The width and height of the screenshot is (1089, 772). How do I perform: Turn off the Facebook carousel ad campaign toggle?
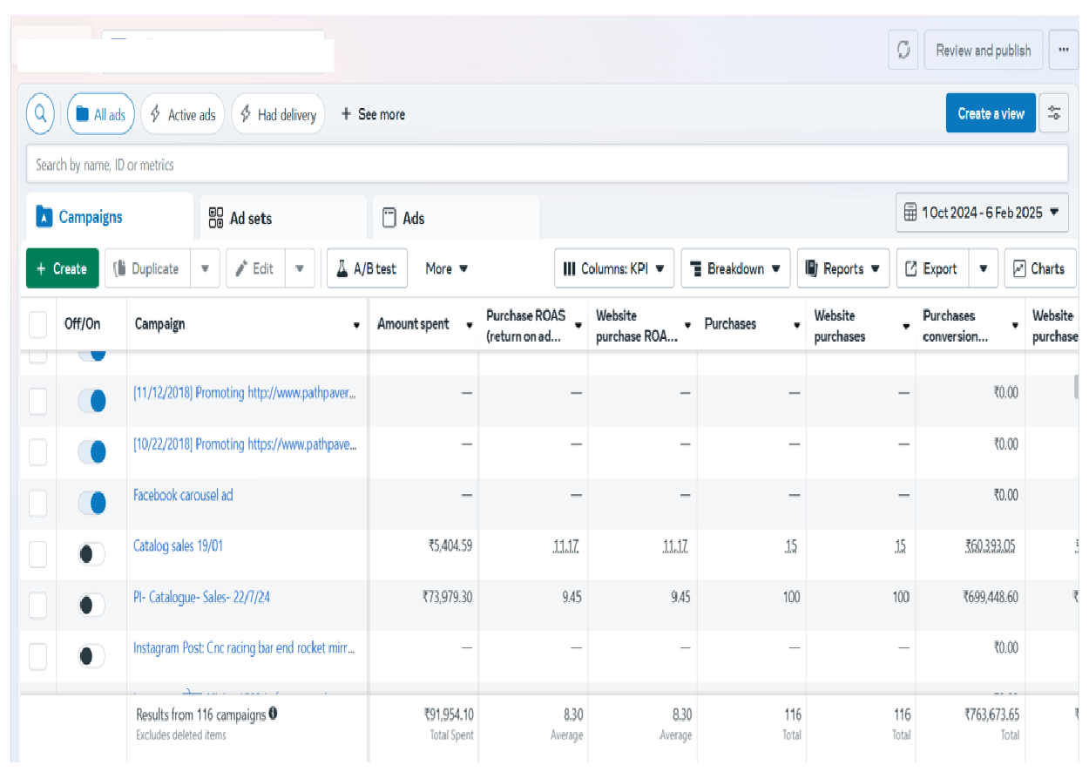91,503
